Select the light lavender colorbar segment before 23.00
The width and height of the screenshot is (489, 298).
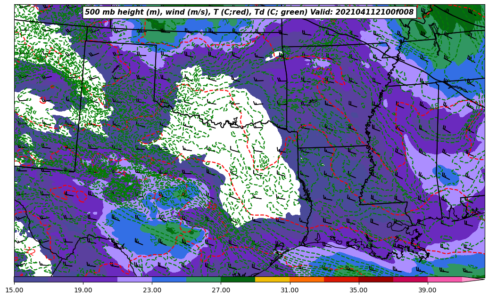click(x=135, y=279)
